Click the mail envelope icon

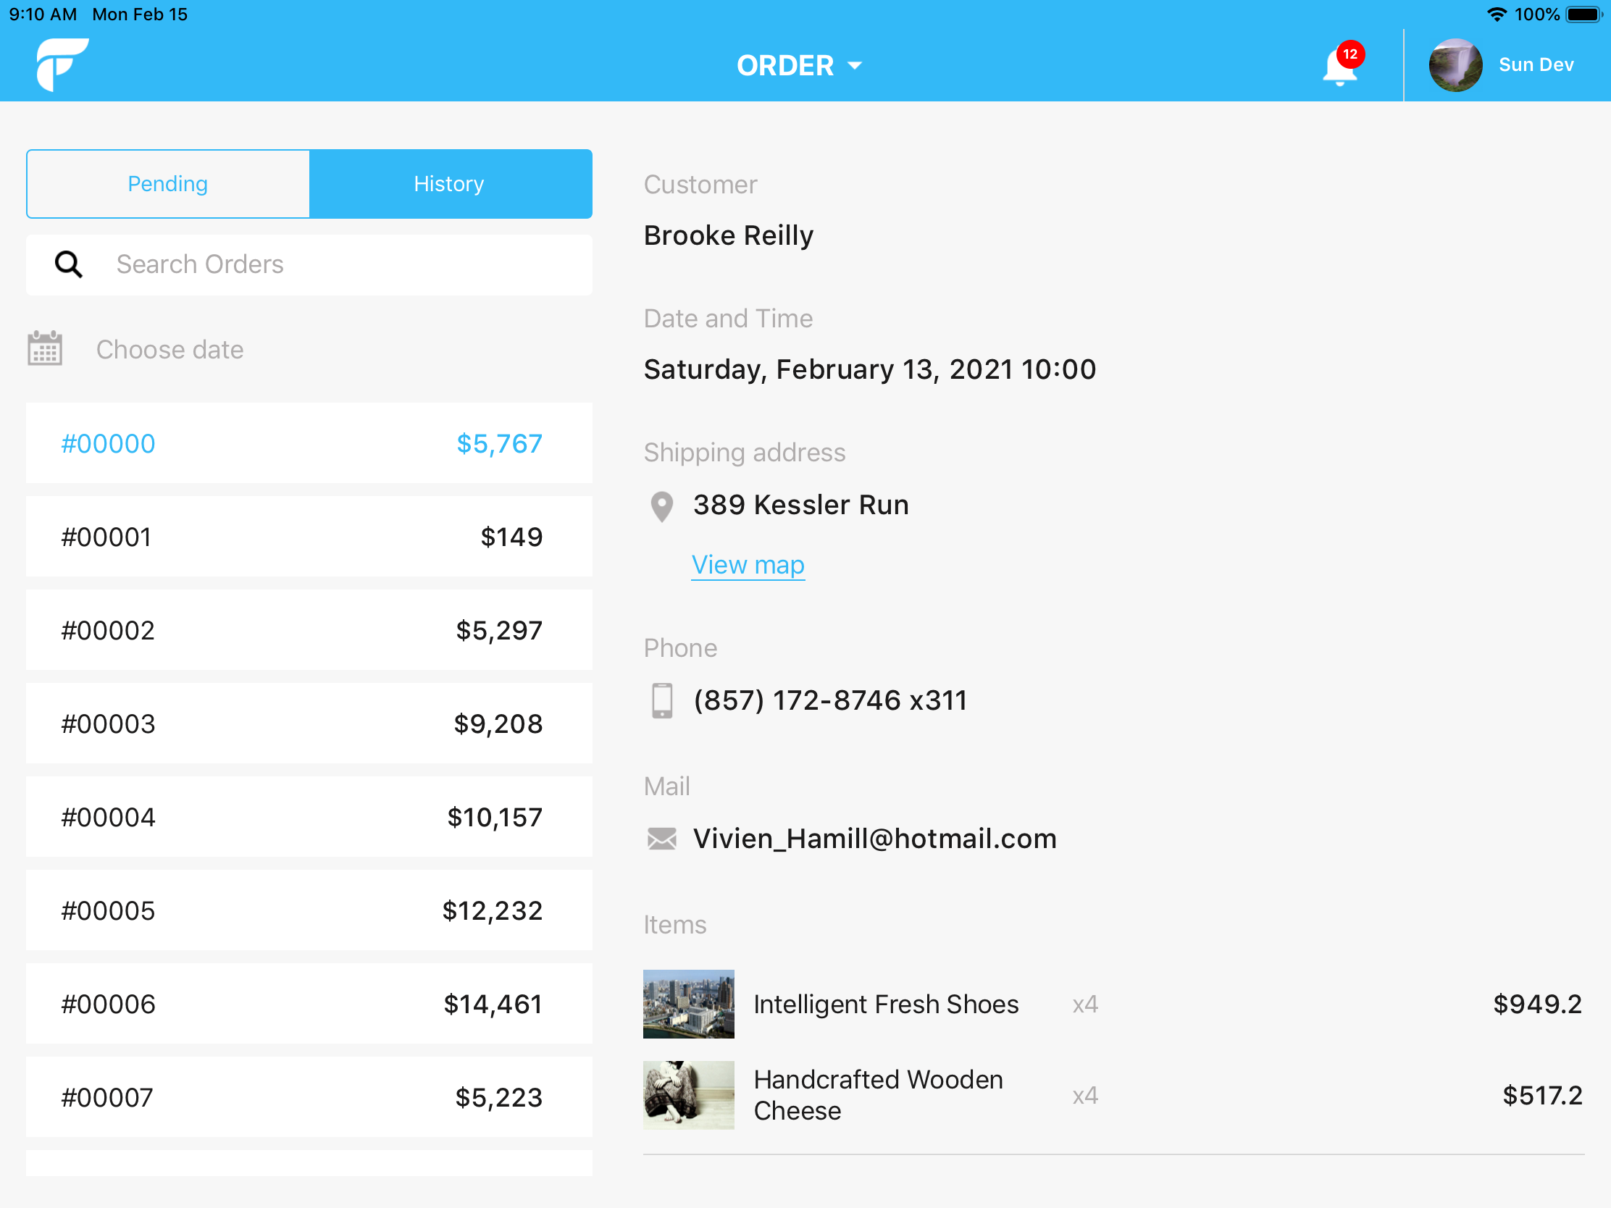pos(661,839)
